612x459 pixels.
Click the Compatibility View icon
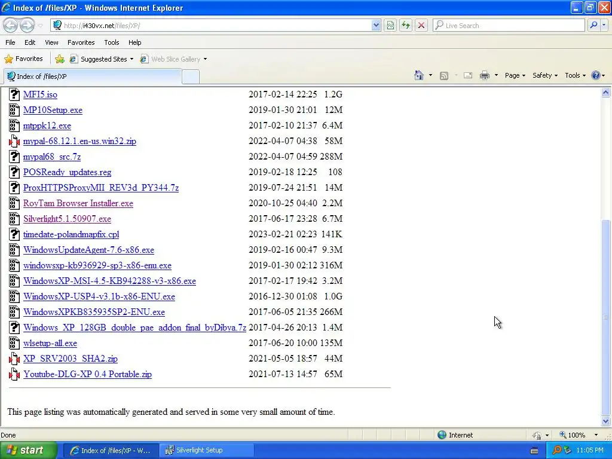click(390, 25)
